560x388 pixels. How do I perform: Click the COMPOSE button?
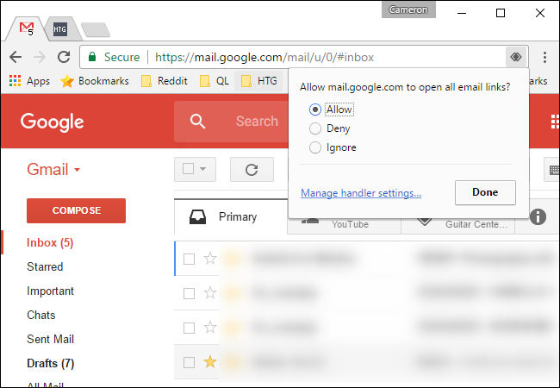click(76, 210)
